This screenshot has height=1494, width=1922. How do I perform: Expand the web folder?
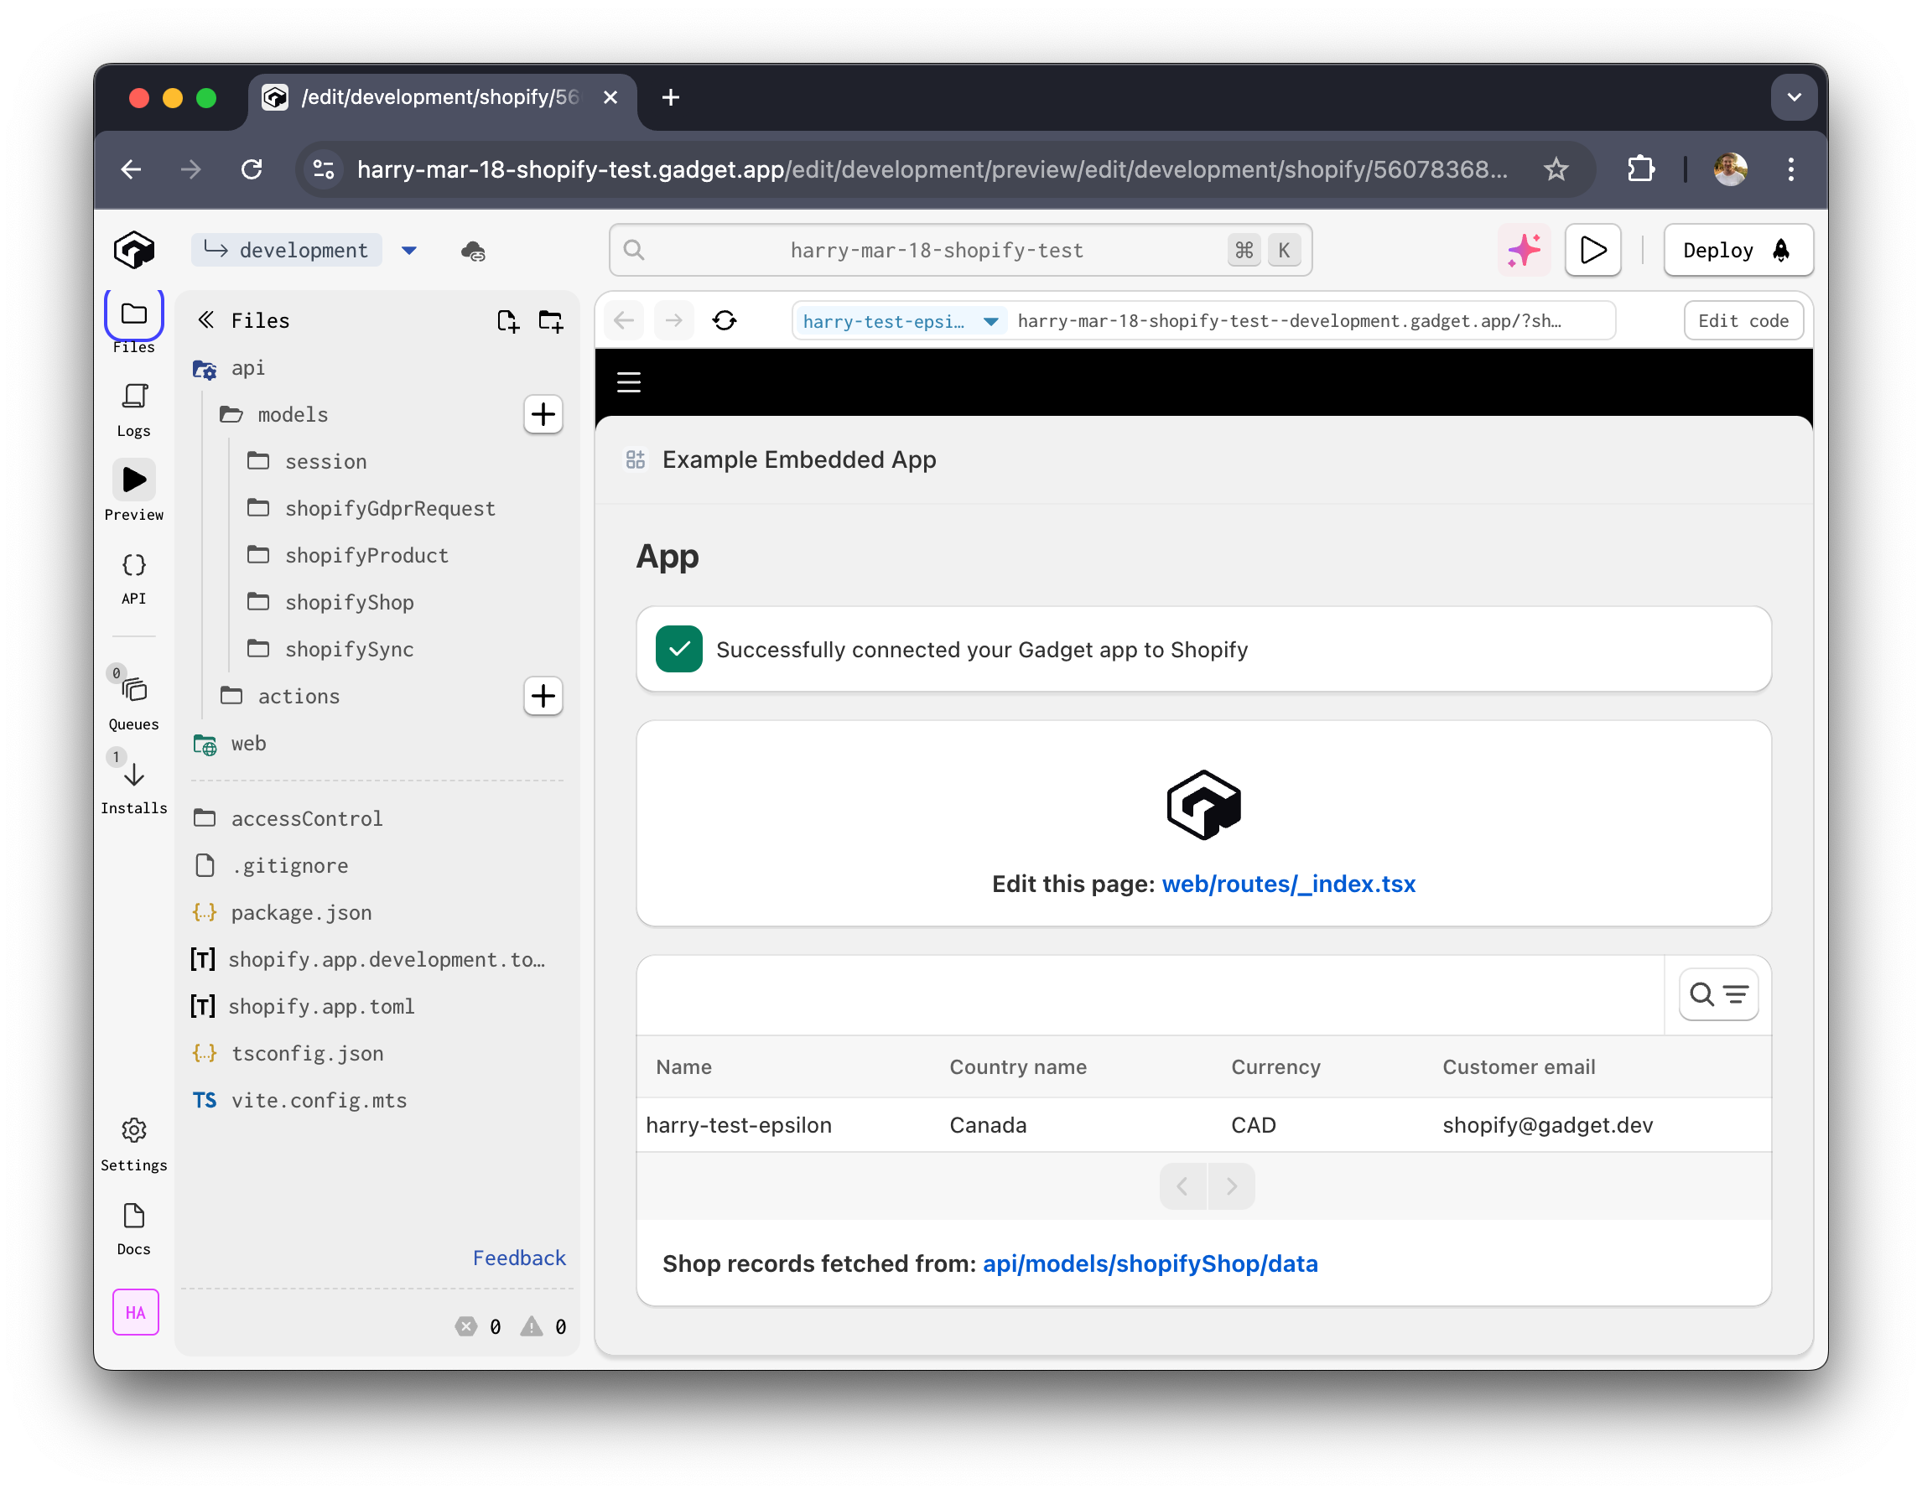[229, 744]
